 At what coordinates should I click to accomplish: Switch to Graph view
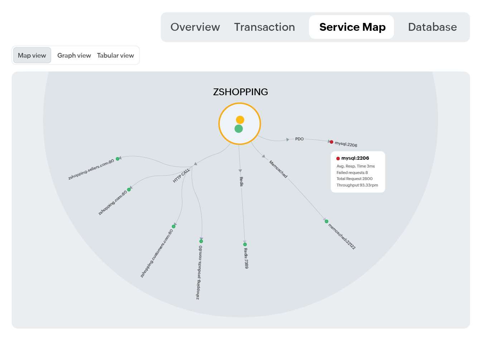[74, 55]
